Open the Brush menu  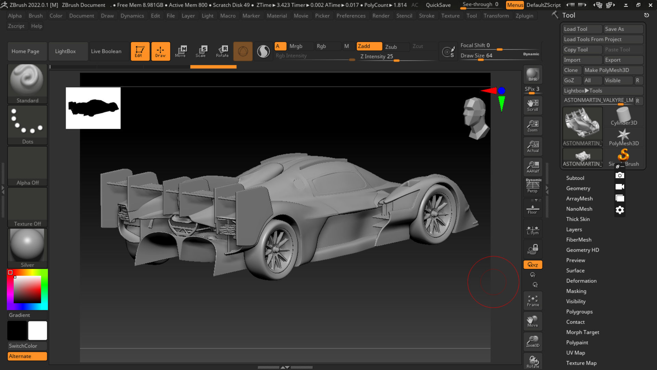36,16
